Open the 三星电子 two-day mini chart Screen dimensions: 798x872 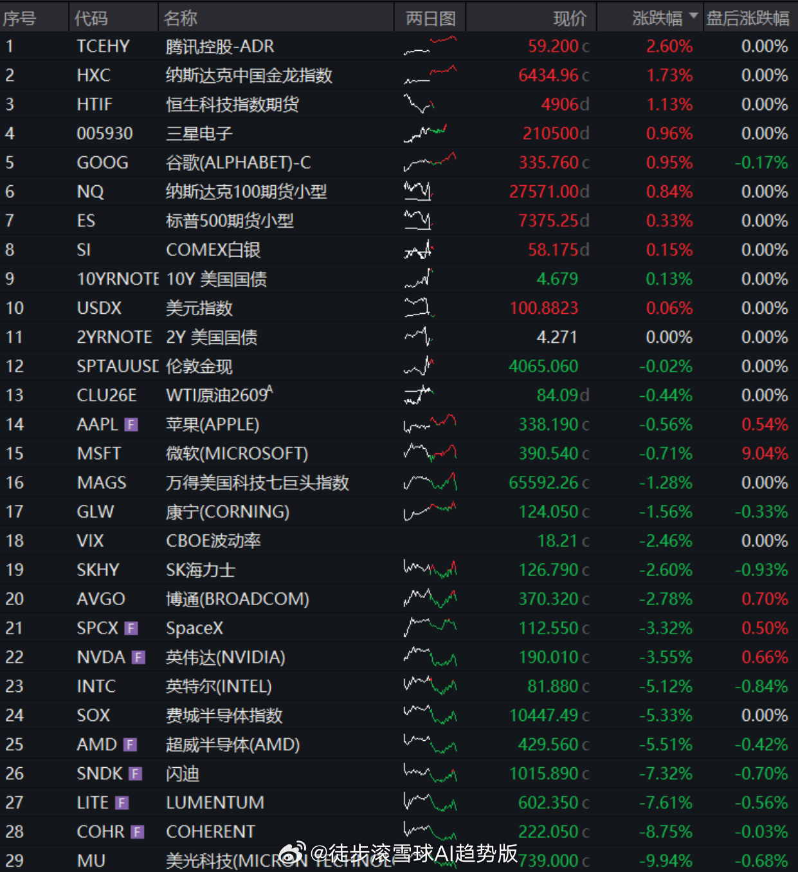point(425,134)
